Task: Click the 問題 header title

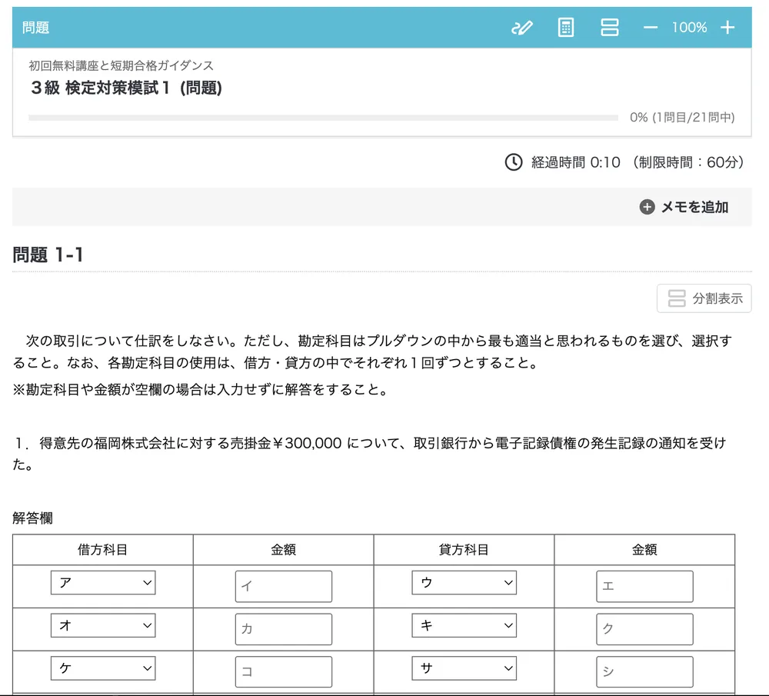Action: tap(35, 28)
